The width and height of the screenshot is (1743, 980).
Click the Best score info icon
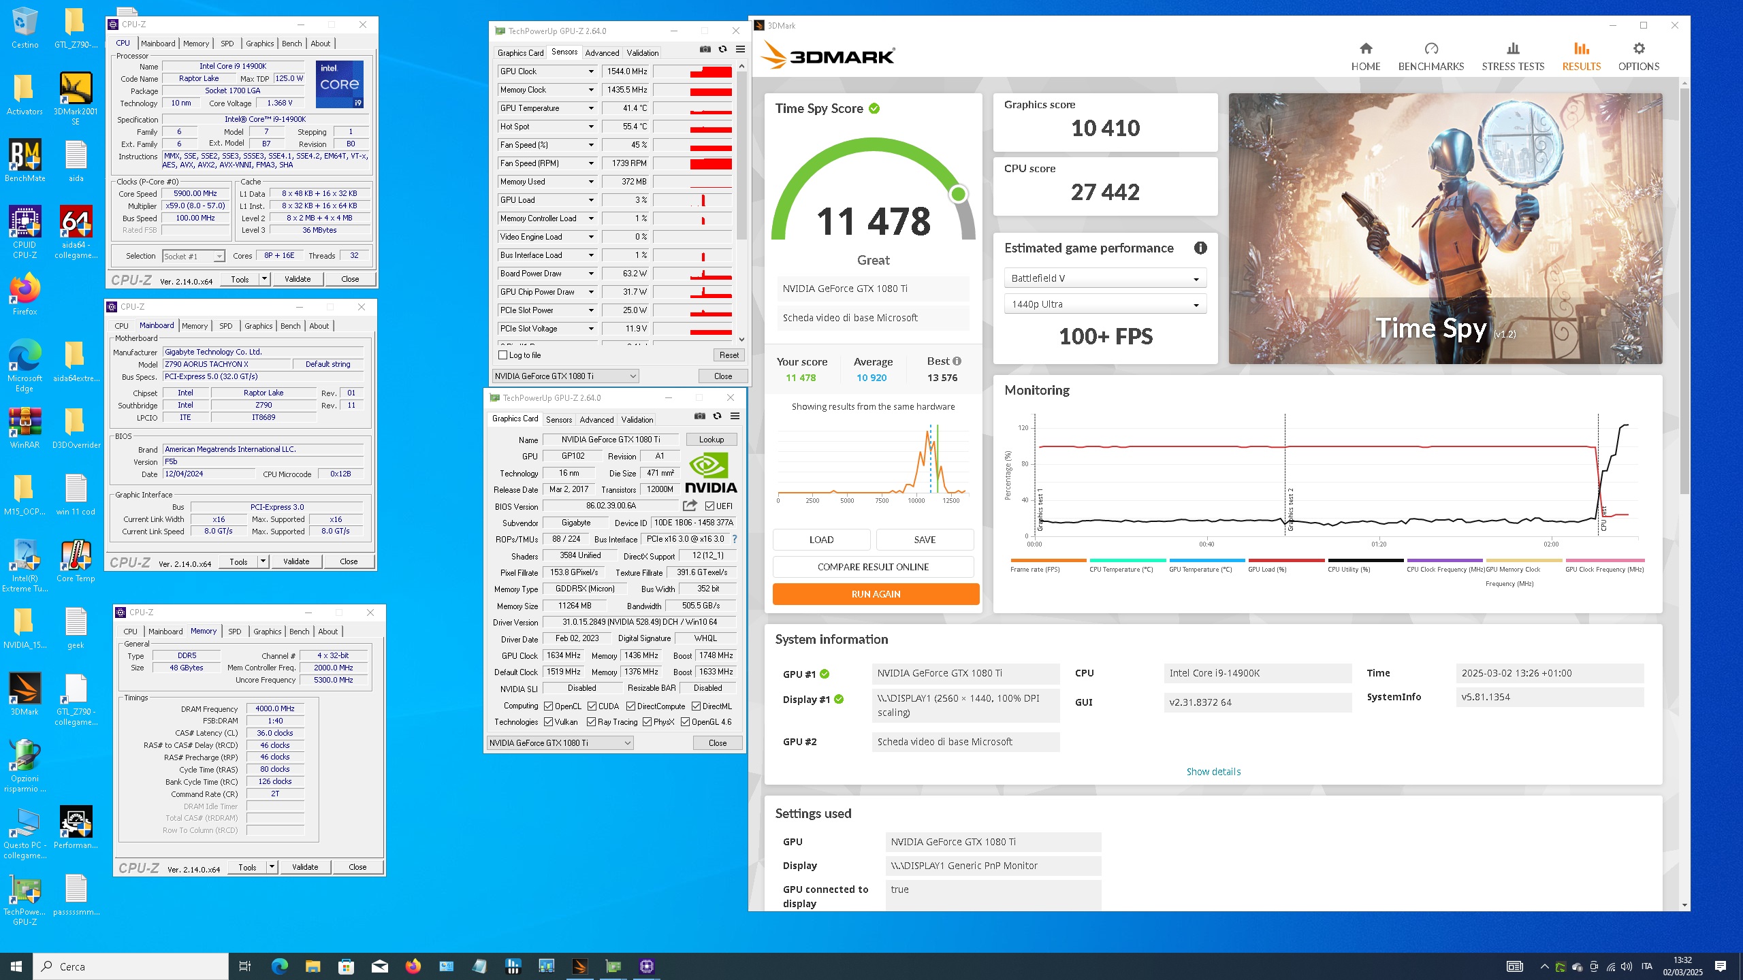pos(957,361)
